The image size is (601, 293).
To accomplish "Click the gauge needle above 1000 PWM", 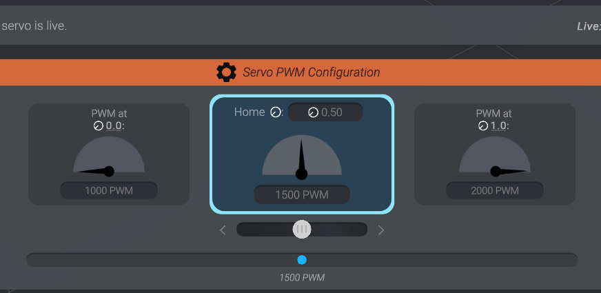I will coord(96,171).
